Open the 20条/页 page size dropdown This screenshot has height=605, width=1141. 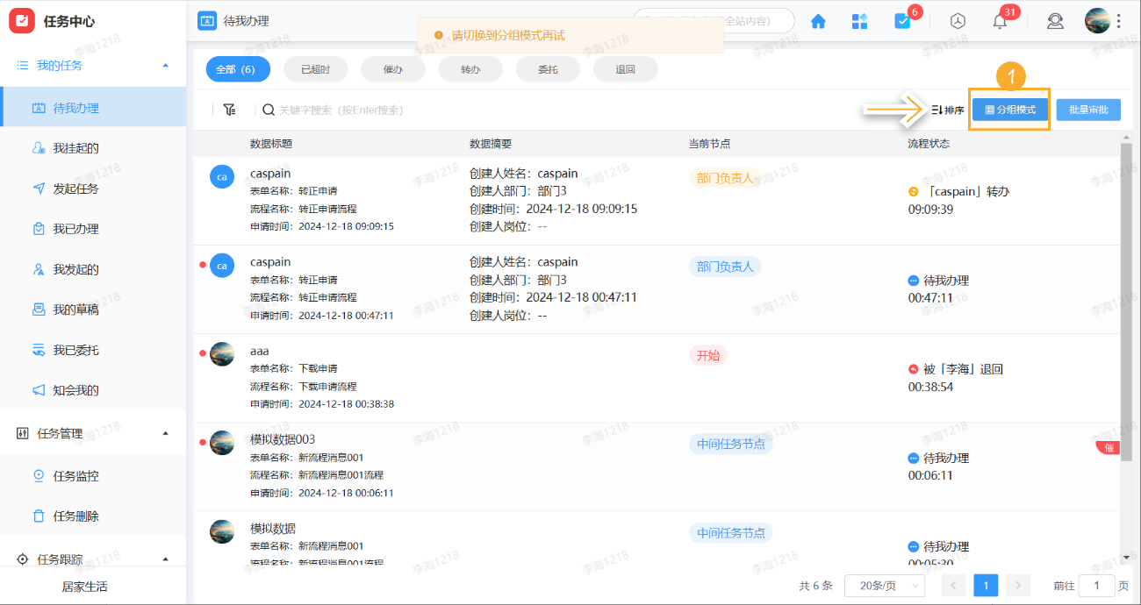[885, 585]
